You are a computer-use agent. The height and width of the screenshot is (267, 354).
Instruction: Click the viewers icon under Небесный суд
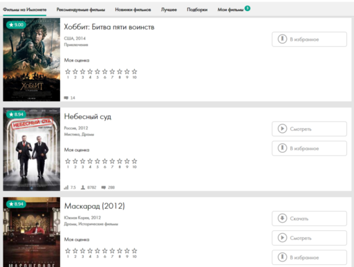click(x=83, y=187)
